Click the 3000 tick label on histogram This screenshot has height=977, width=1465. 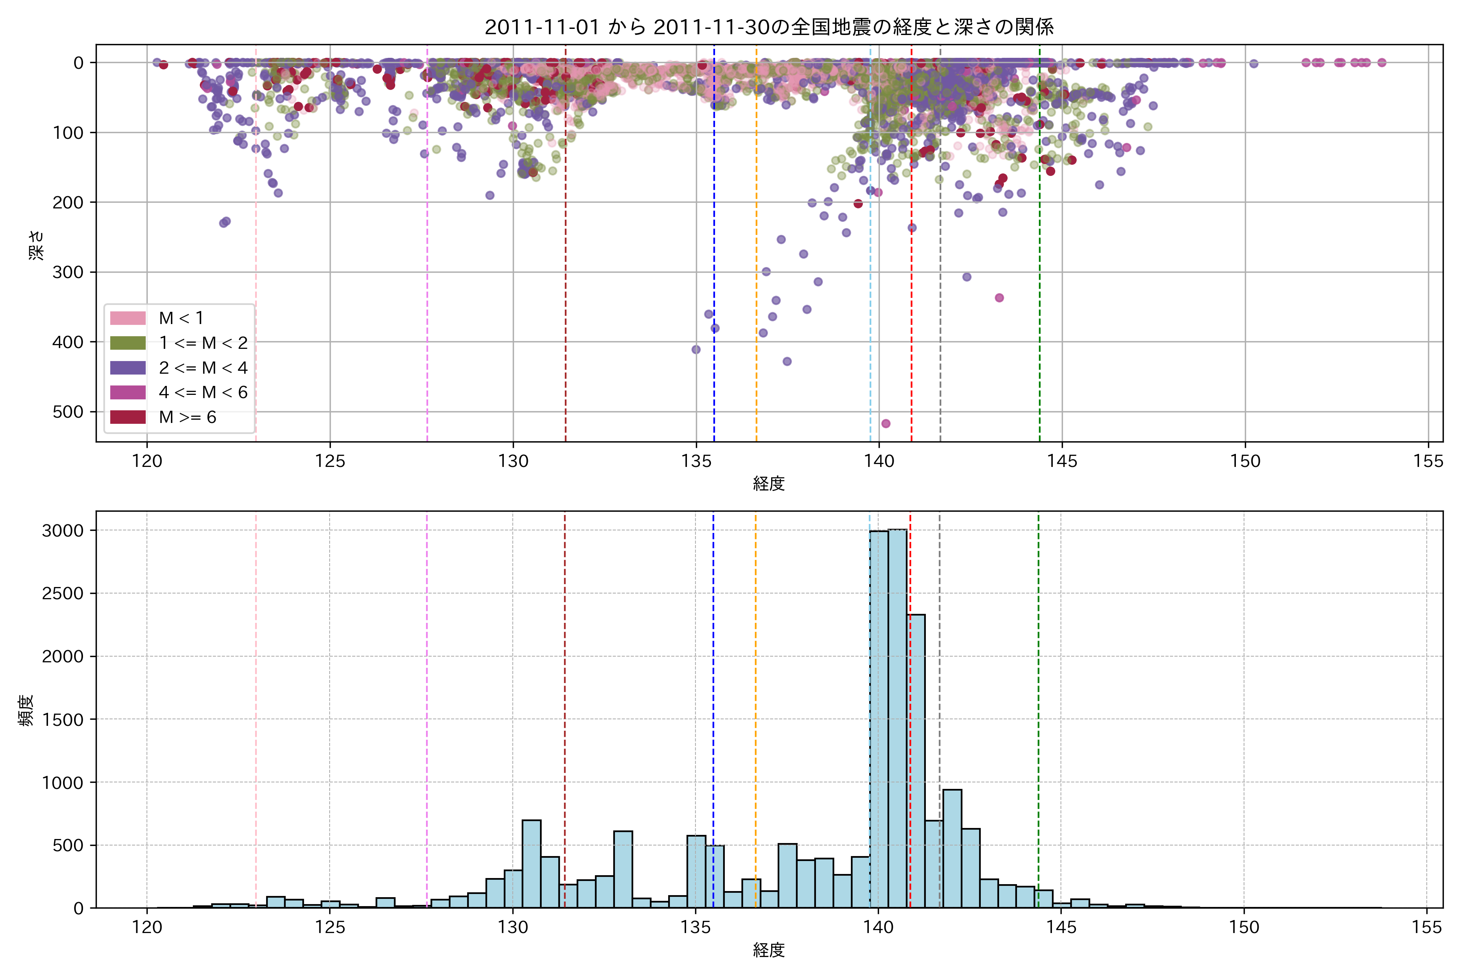point(62,530)
